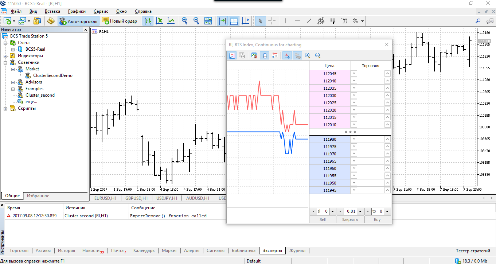Expand the Скрипты tree node
Viewport: 496px width, 264px height.
5,108
